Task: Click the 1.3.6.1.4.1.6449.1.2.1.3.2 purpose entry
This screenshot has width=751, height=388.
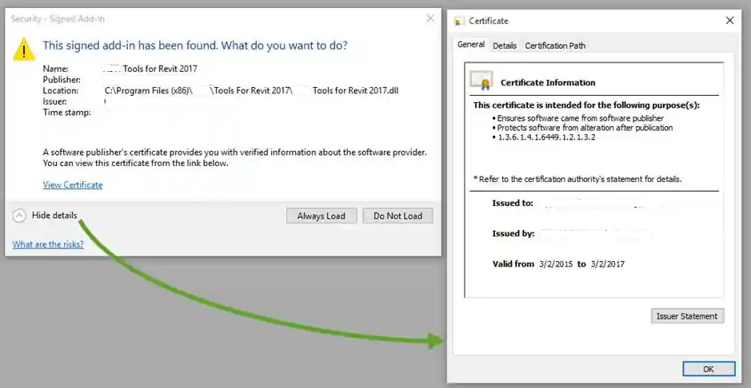Action: [546, 137]
